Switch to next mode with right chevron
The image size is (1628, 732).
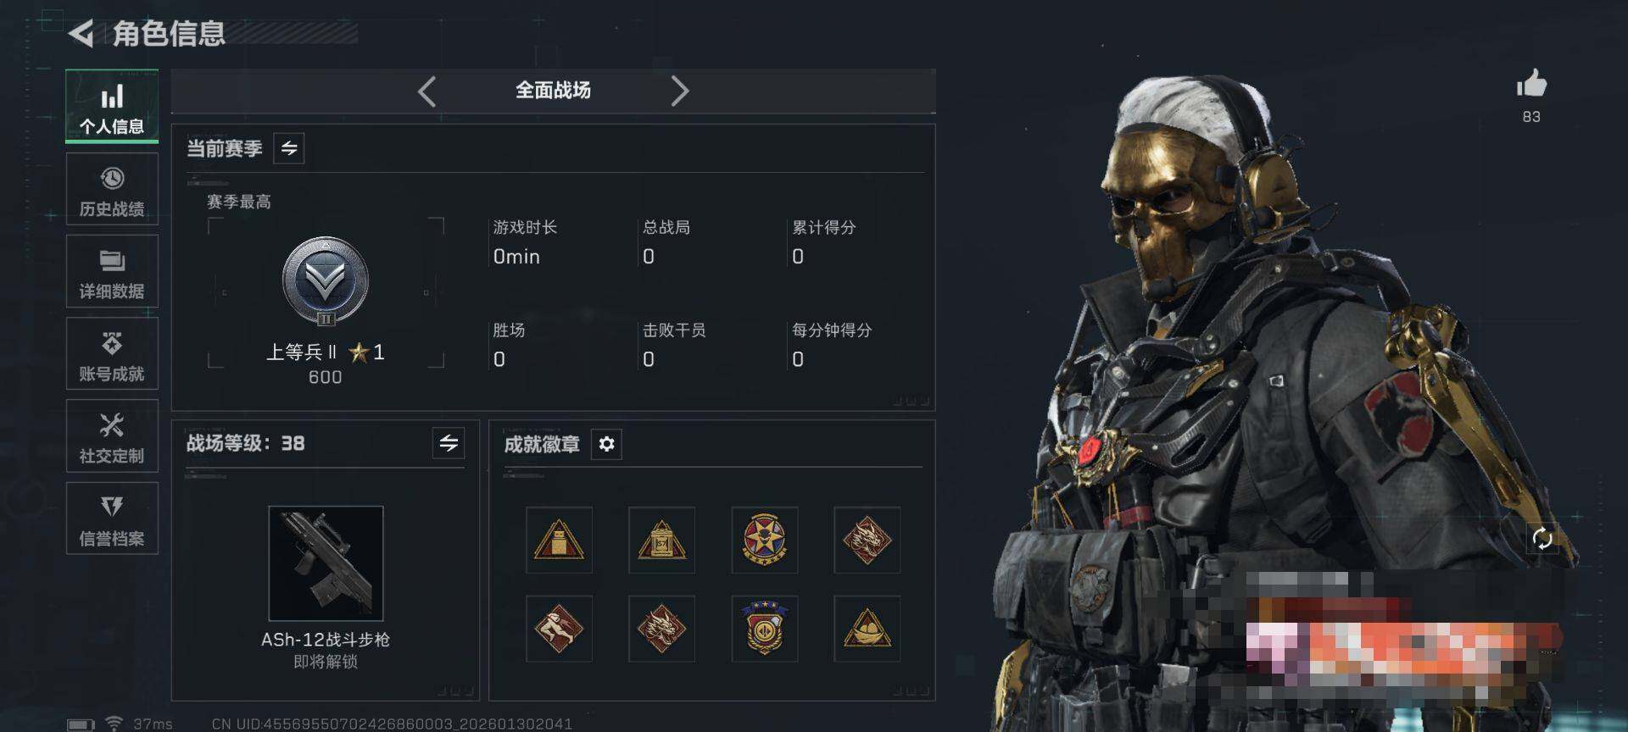click(x=680, y=91)
